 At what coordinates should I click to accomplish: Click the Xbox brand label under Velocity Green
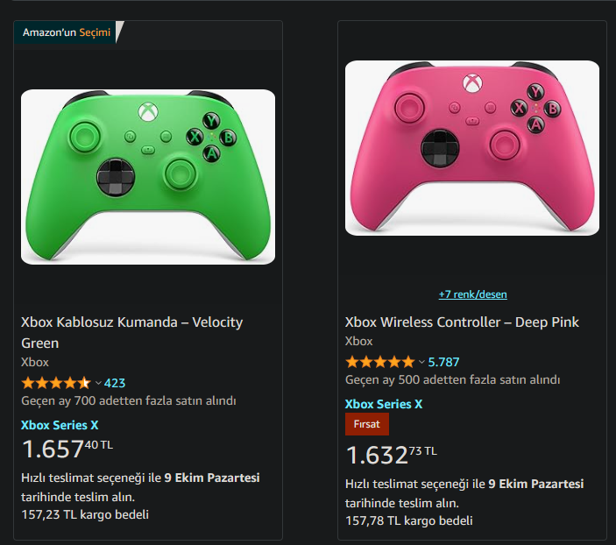35,362
